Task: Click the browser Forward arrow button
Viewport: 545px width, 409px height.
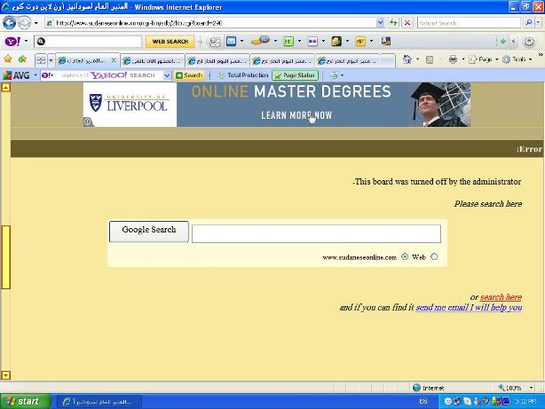Action: 24,23
